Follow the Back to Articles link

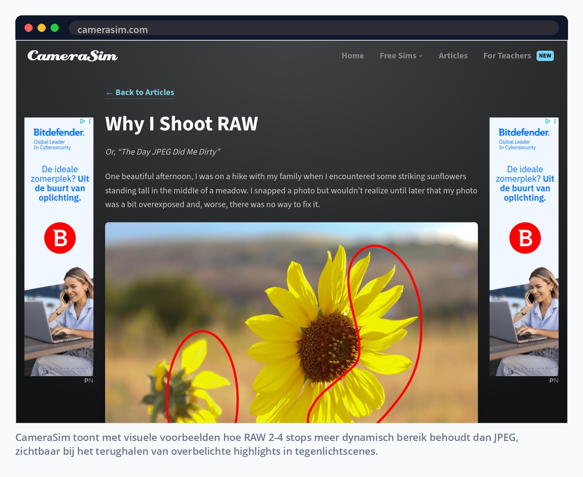[140, 92]
